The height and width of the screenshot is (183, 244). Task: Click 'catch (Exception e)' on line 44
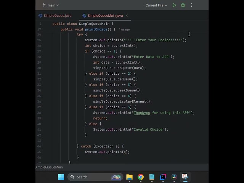(100, 146)
